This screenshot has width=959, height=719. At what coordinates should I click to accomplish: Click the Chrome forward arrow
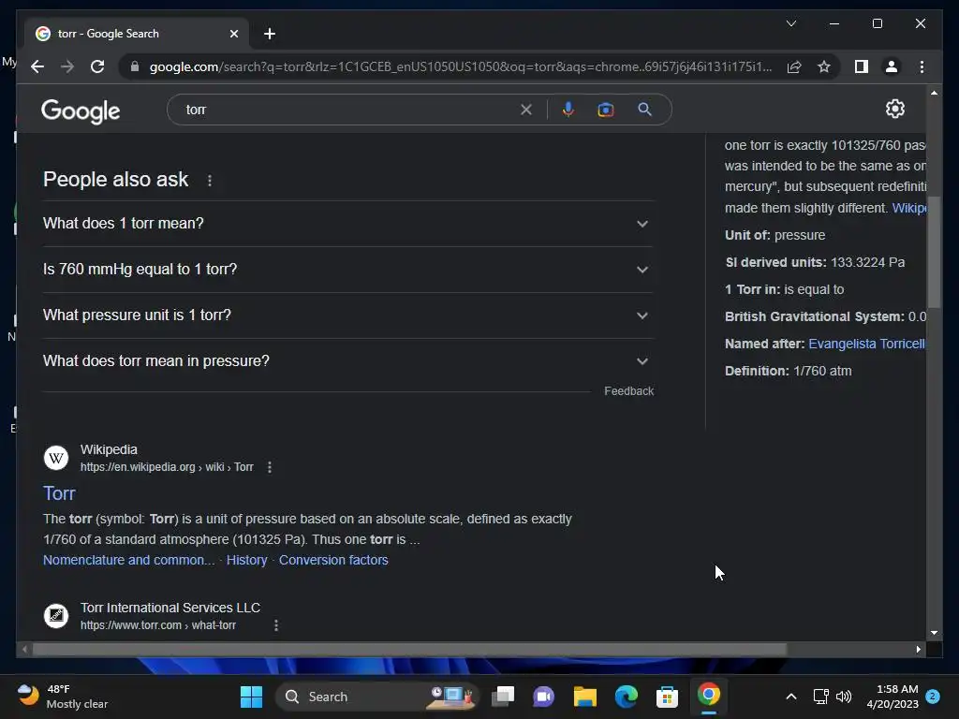pyautogui.click(x=67, y=66)
